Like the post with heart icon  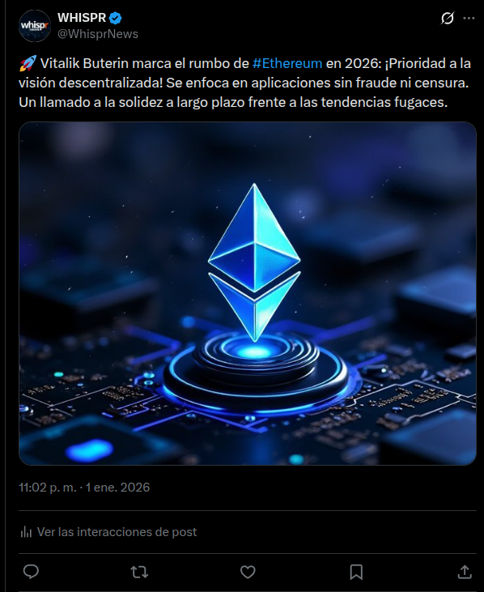click(x=248, y=572)
